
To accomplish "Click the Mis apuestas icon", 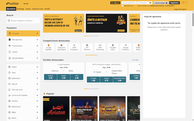I will [x=10, y=40].
